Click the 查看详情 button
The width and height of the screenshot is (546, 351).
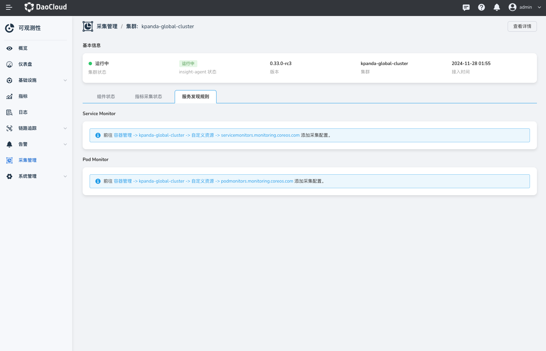(522, 26)
